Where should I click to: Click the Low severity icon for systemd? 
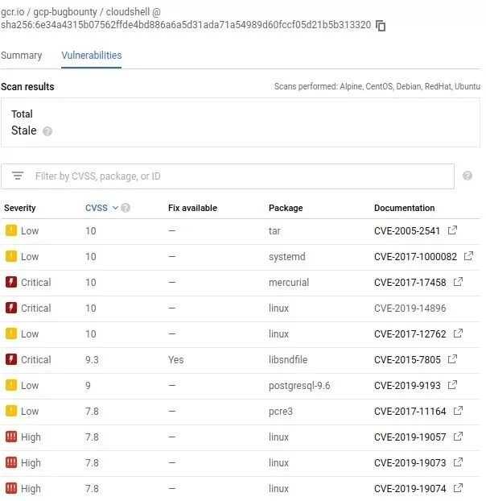coord(11,256)
